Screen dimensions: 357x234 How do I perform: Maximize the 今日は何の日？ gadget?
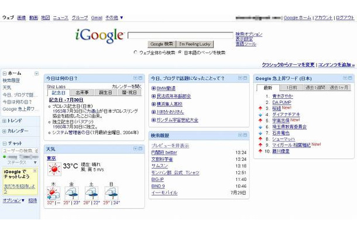click(x=140, y=78)
